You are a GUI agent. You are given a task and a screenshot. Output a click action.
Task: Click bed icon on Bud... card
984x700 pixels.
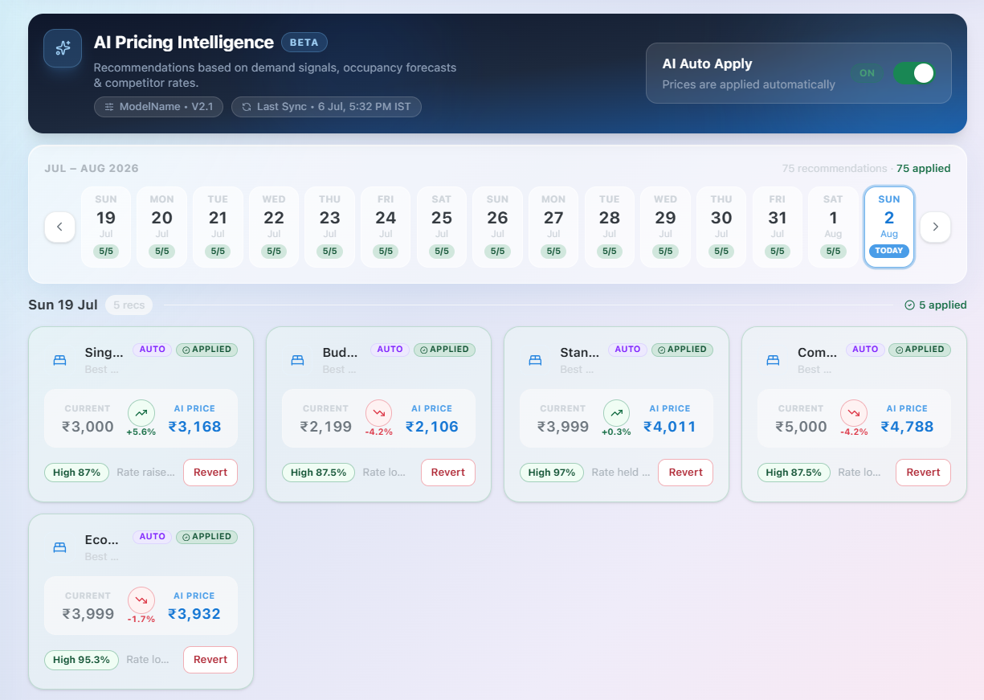297,360
